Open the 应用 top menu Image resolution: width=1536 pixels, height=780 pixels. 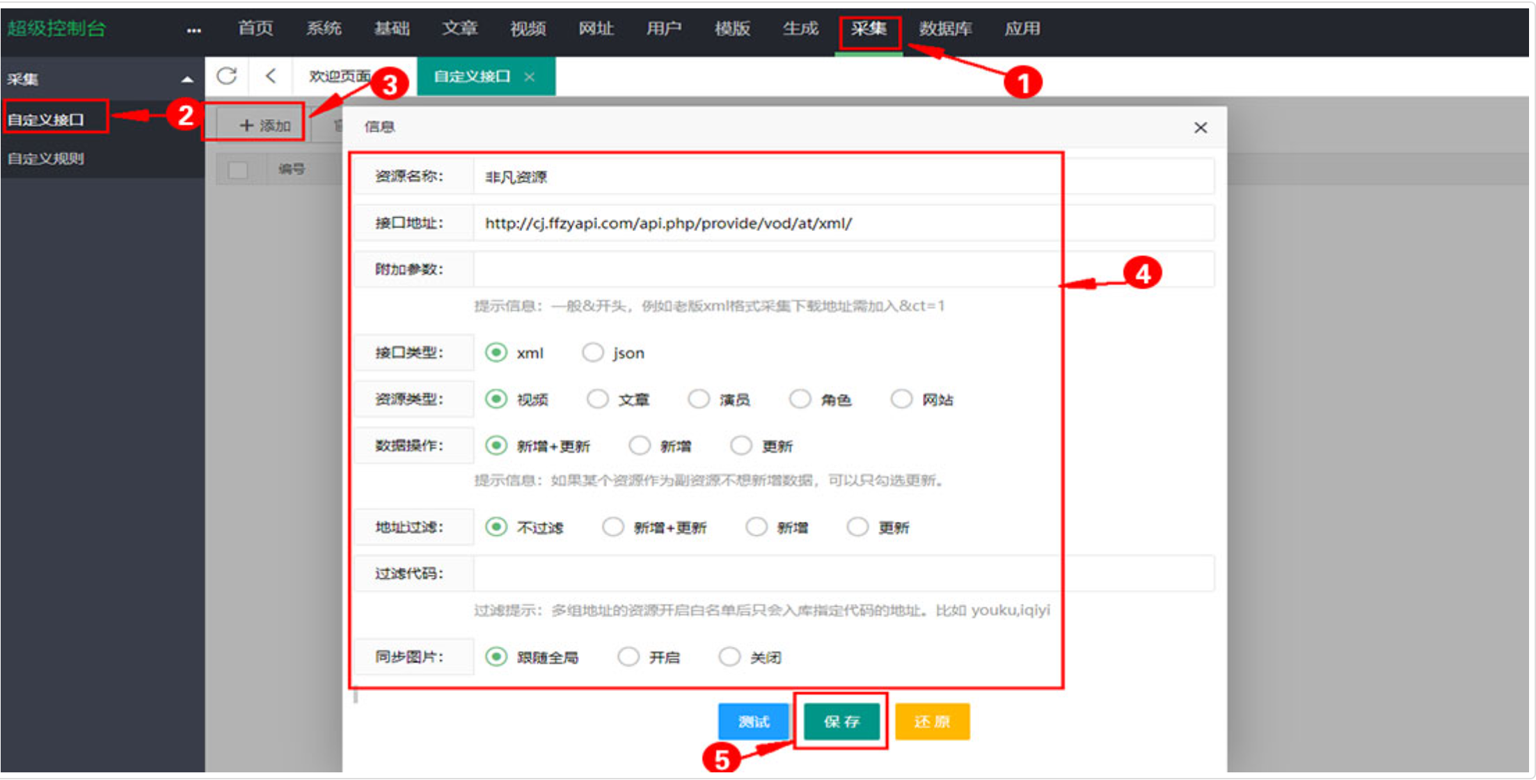[1022, 29]
